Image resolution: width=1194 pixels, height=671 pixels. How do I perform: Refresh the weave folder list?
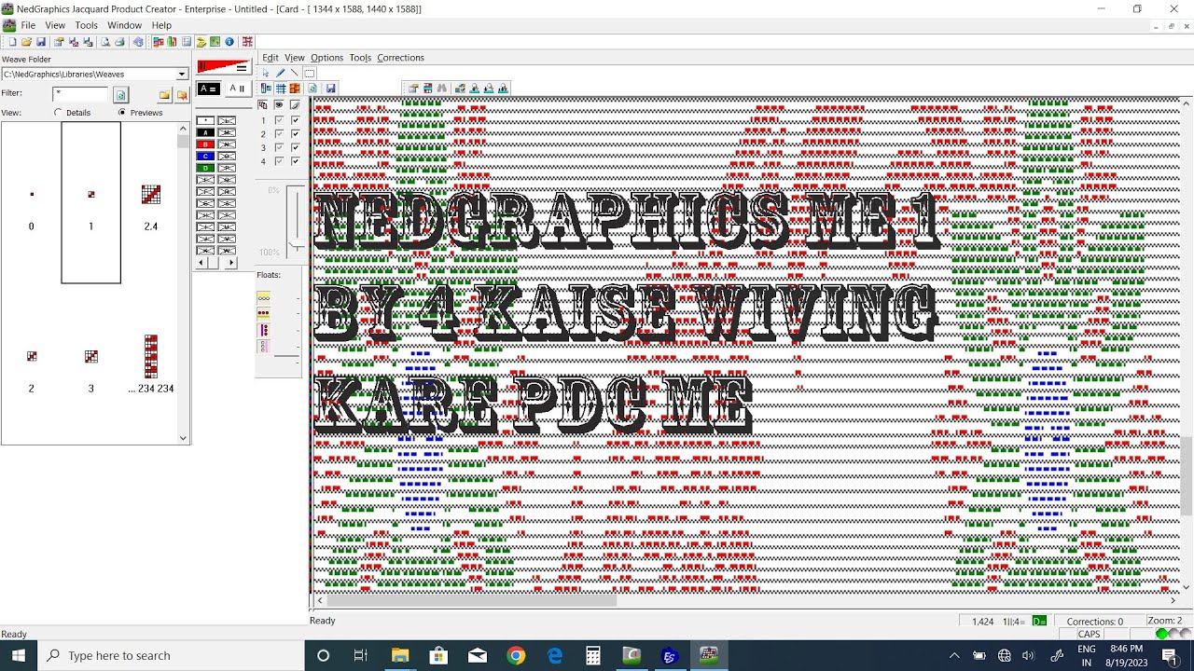(120, 94)
